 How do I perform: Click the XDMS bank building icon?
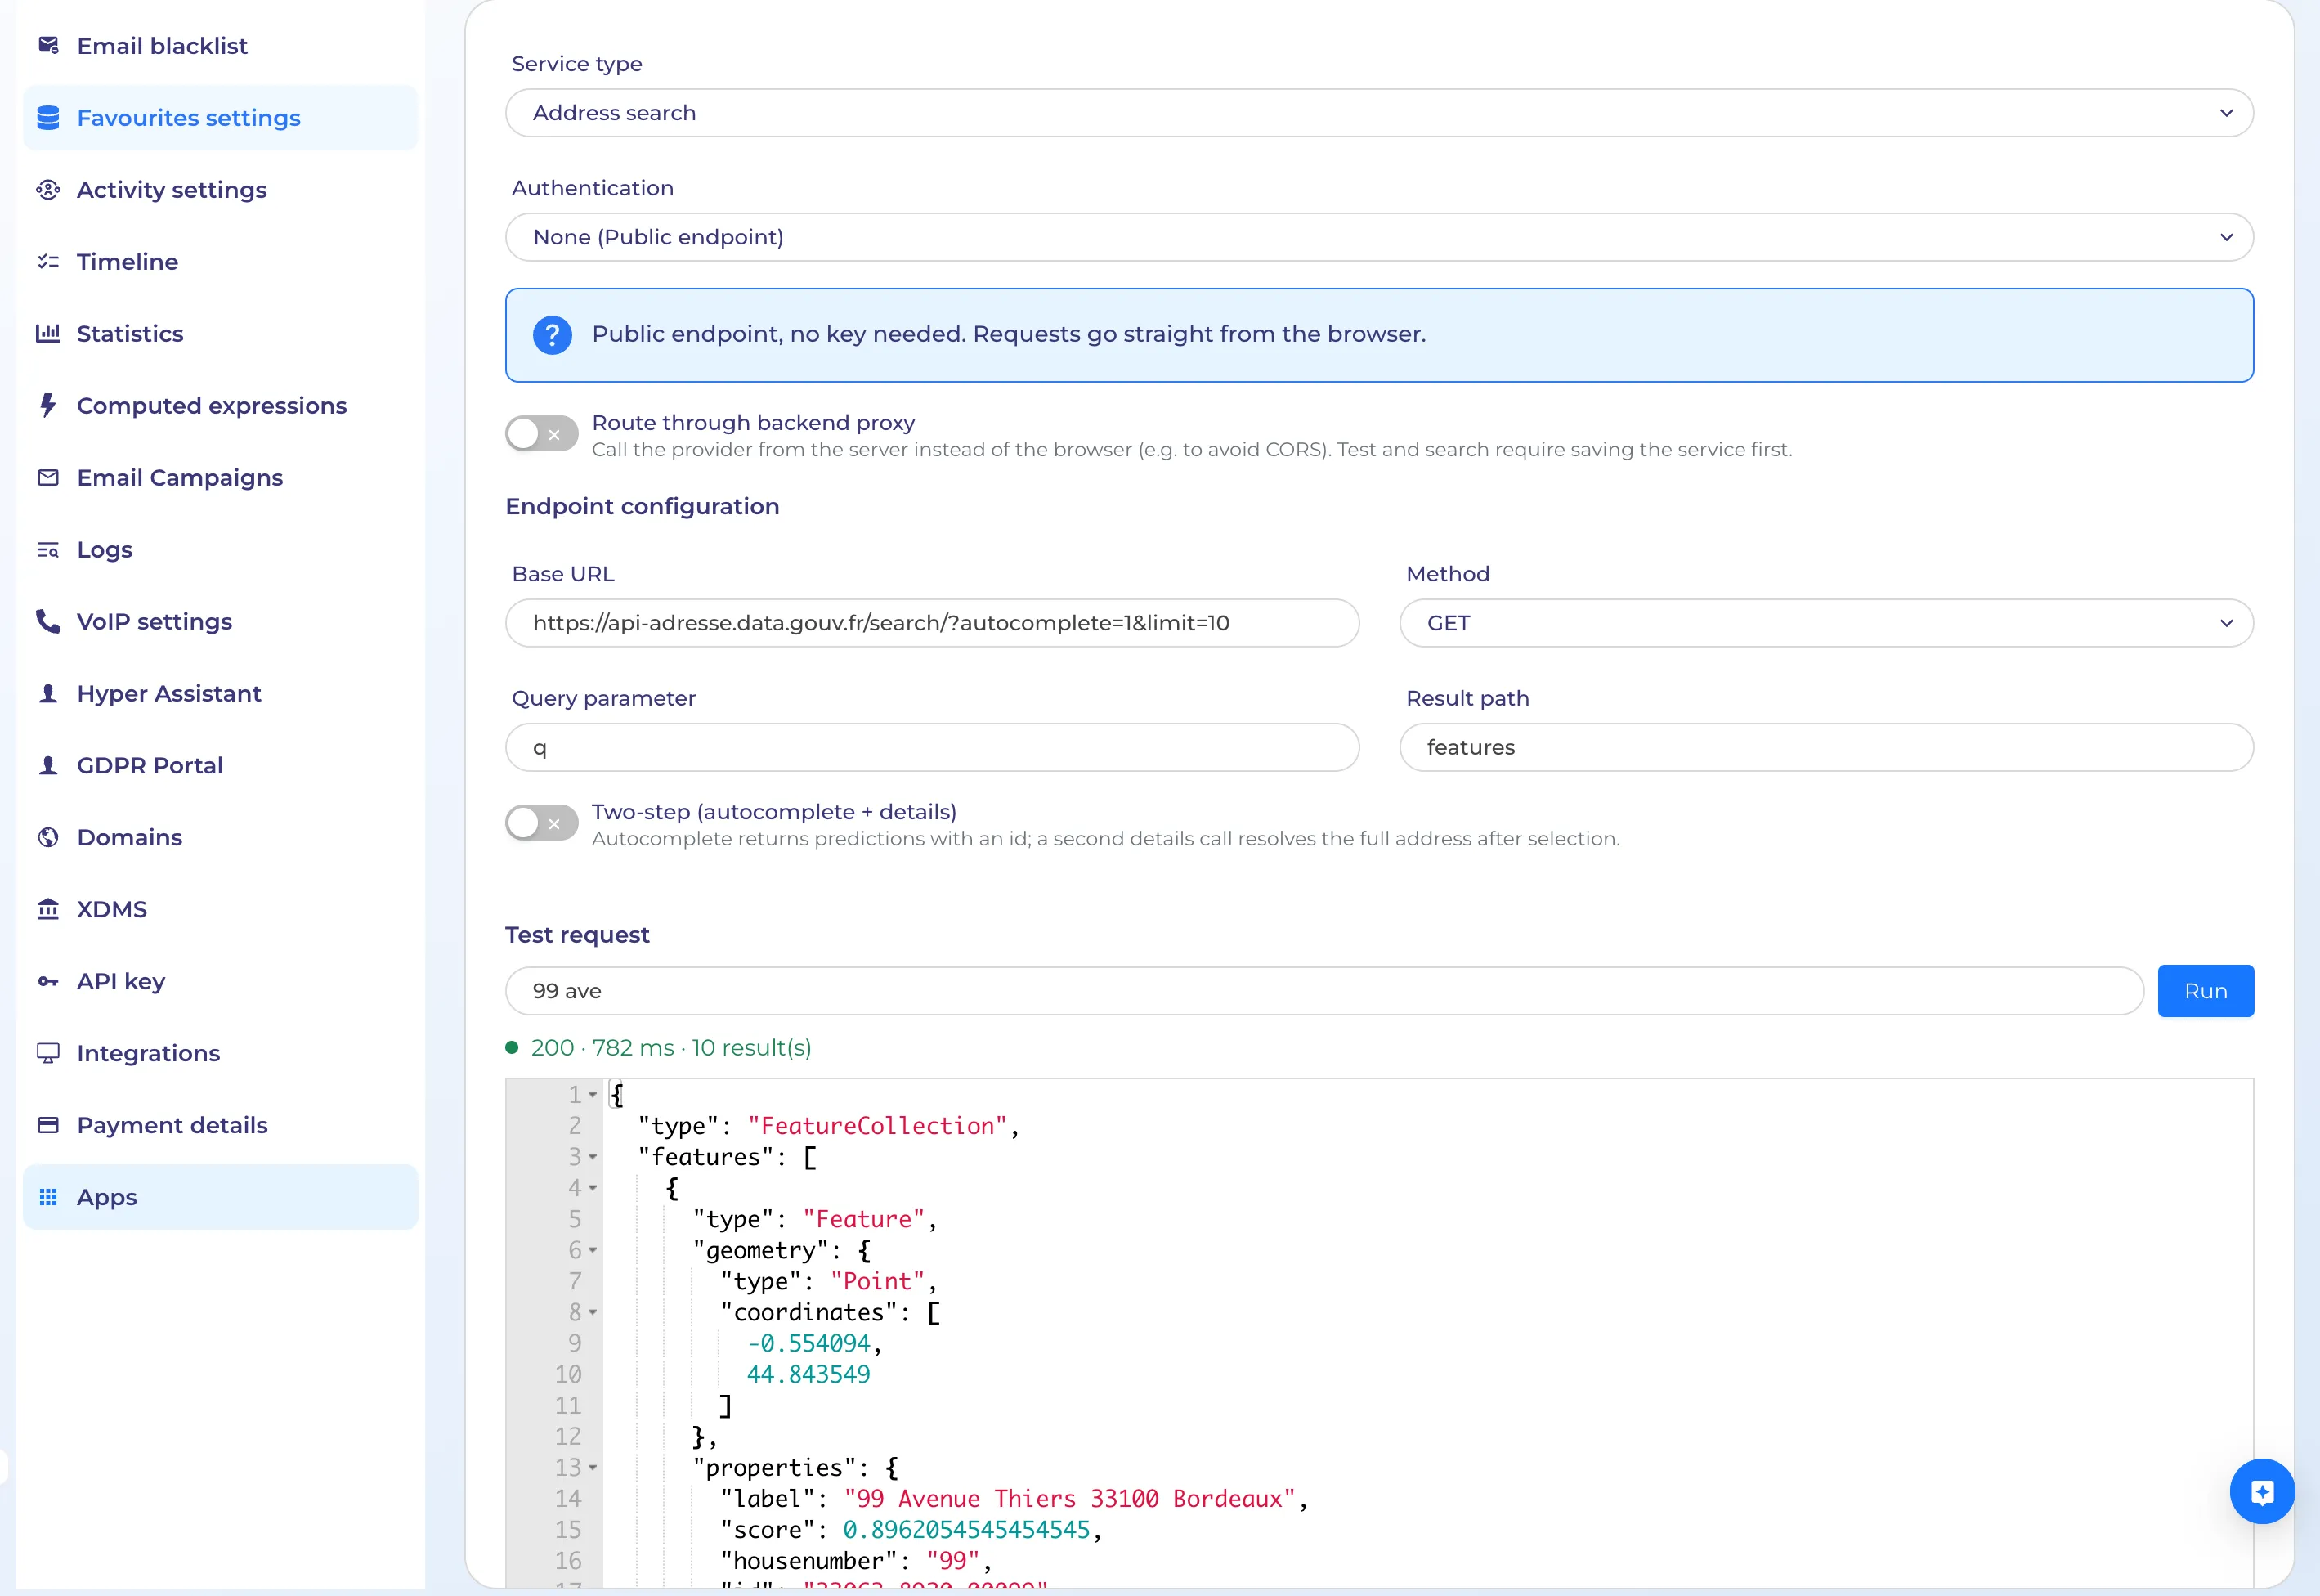click(x=48, y=909)
